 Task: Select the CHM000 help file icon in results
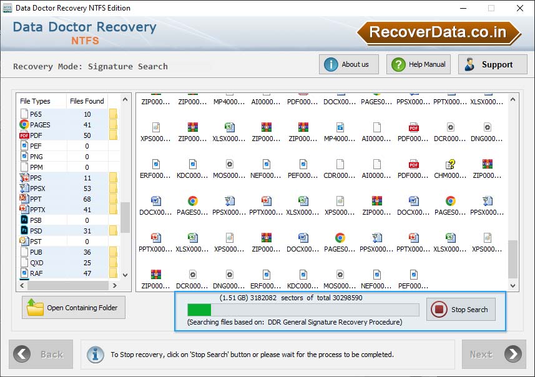(x=450, y=164)
